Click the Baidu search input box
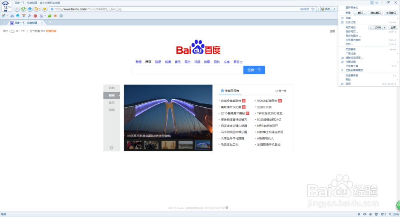 point(188,70)
